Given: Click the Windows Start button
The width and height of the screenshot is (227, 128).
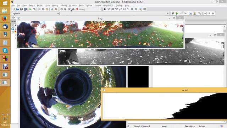Looking at the screenshot, I should (x=5, y=3).
